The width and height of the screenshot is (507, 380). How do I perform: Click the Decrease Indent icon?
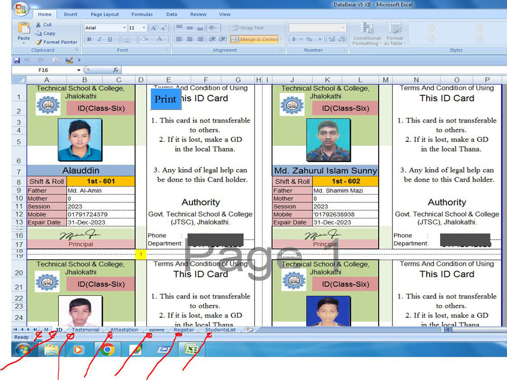point(212,39)
